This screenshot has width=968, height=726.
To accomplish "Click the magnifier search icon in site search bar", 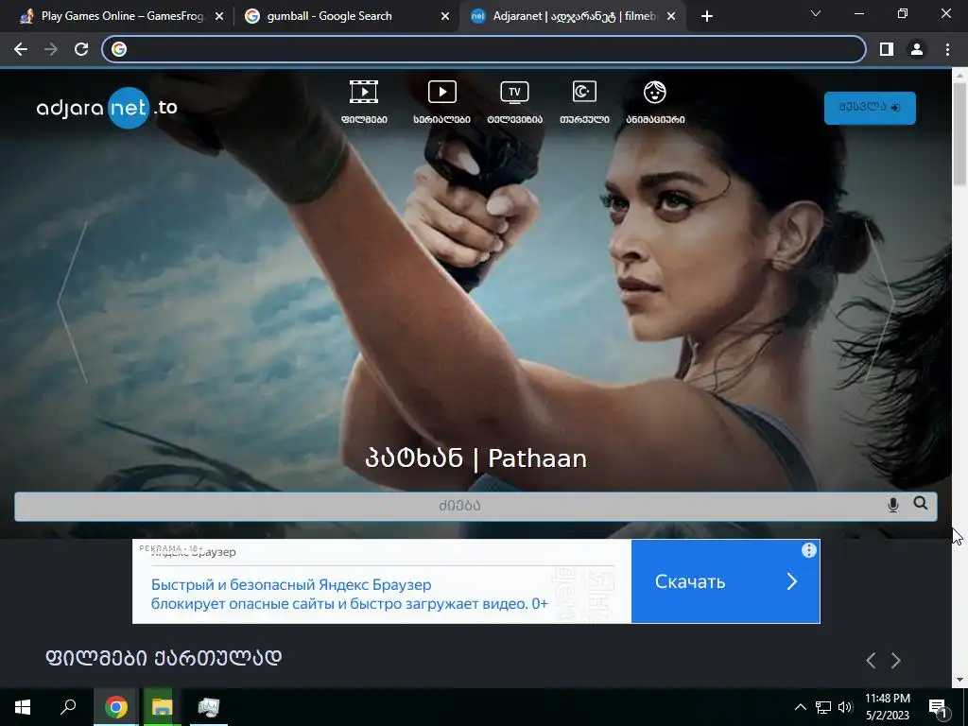I will pos(921,503).
